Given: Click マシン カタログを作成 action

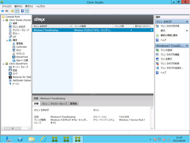Looking at the screenshot, I should pyautogui.click(x=170, y=26).
